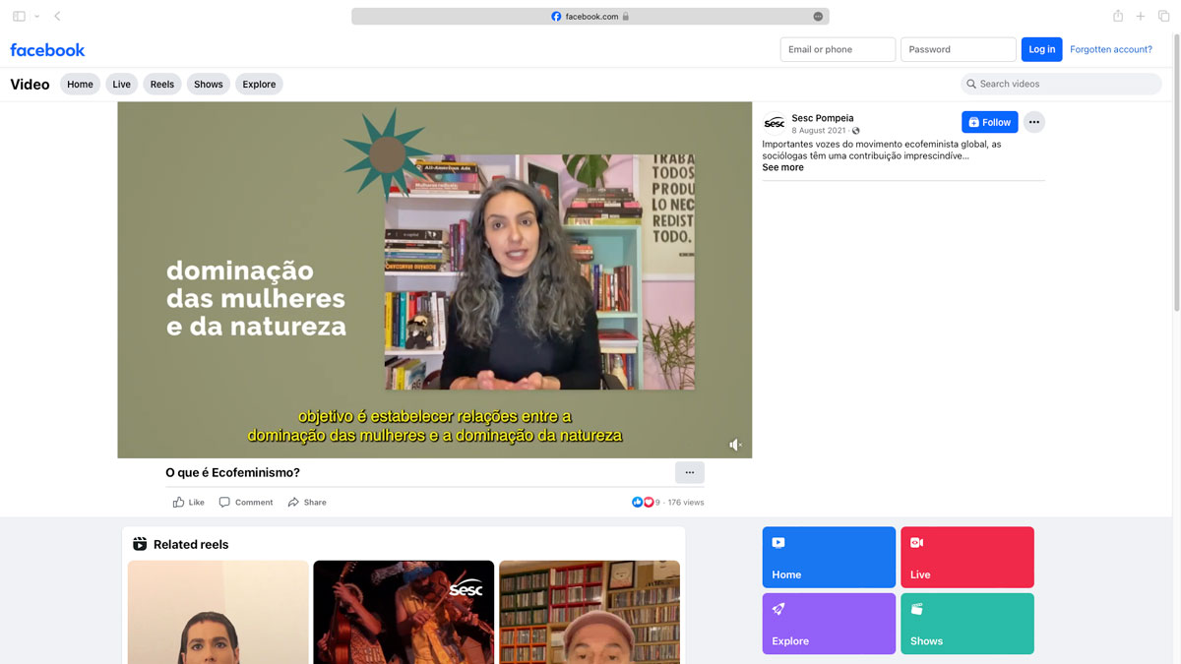This screenshot has width=1181, height=664.
Task: Click the purple Explore tile
Action: pyautogui.click(x=829, y=624)
